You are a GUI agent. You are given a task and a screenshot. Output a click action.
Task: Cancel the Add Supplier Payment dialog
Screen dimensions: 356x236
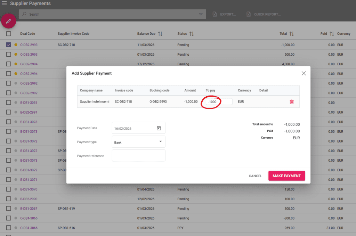[255, 176]
